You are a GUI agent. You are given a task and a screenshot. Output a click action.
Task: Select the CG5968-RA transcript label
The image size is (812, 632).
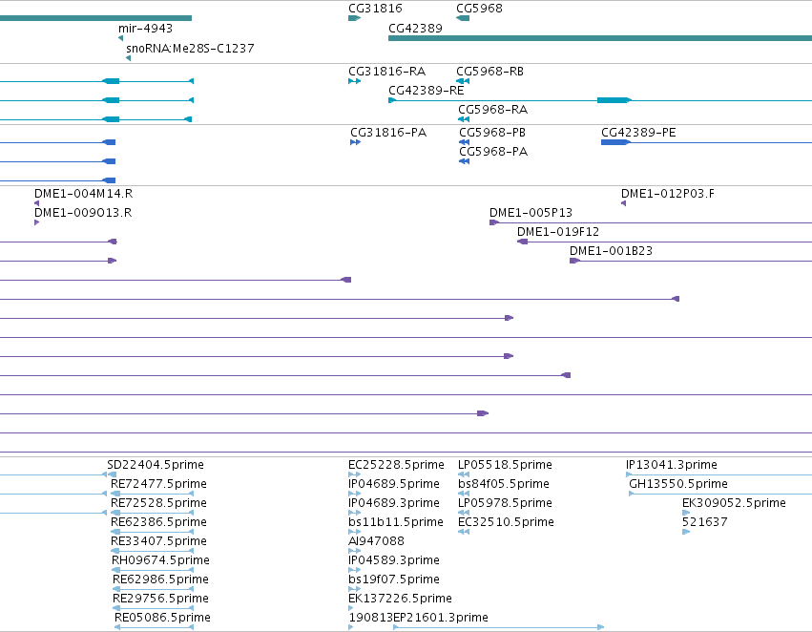(492, 110)
